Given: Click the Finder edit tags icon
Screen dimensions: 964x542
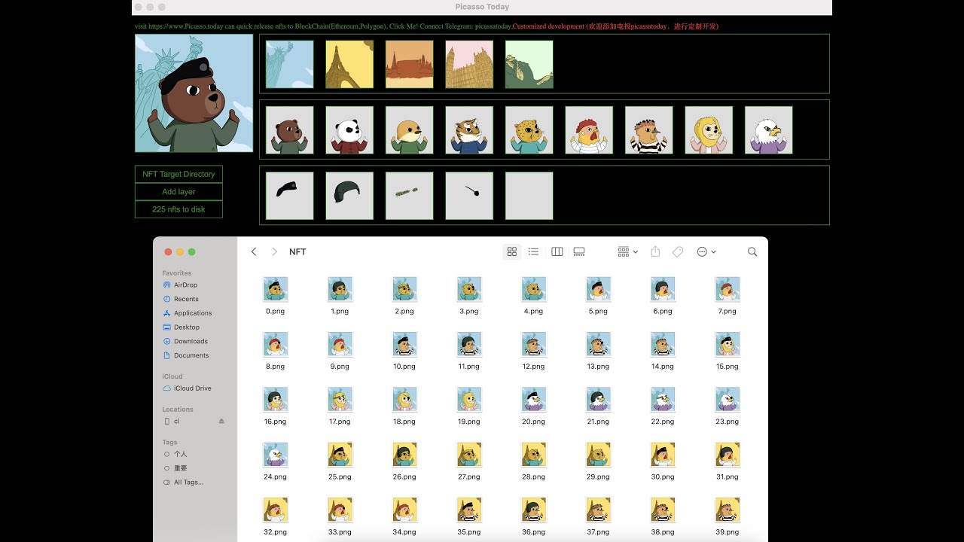Looking at the screenshot, I should [678, 251].
